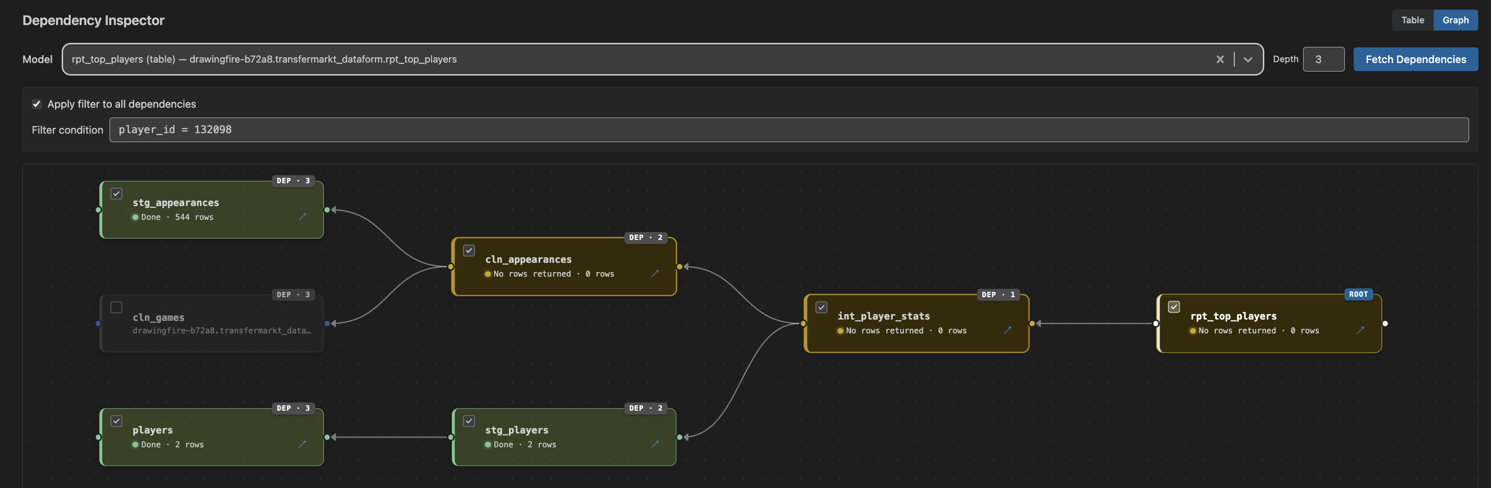
Task: Select the cln_appearances node title
Action: tap(529, 259)
